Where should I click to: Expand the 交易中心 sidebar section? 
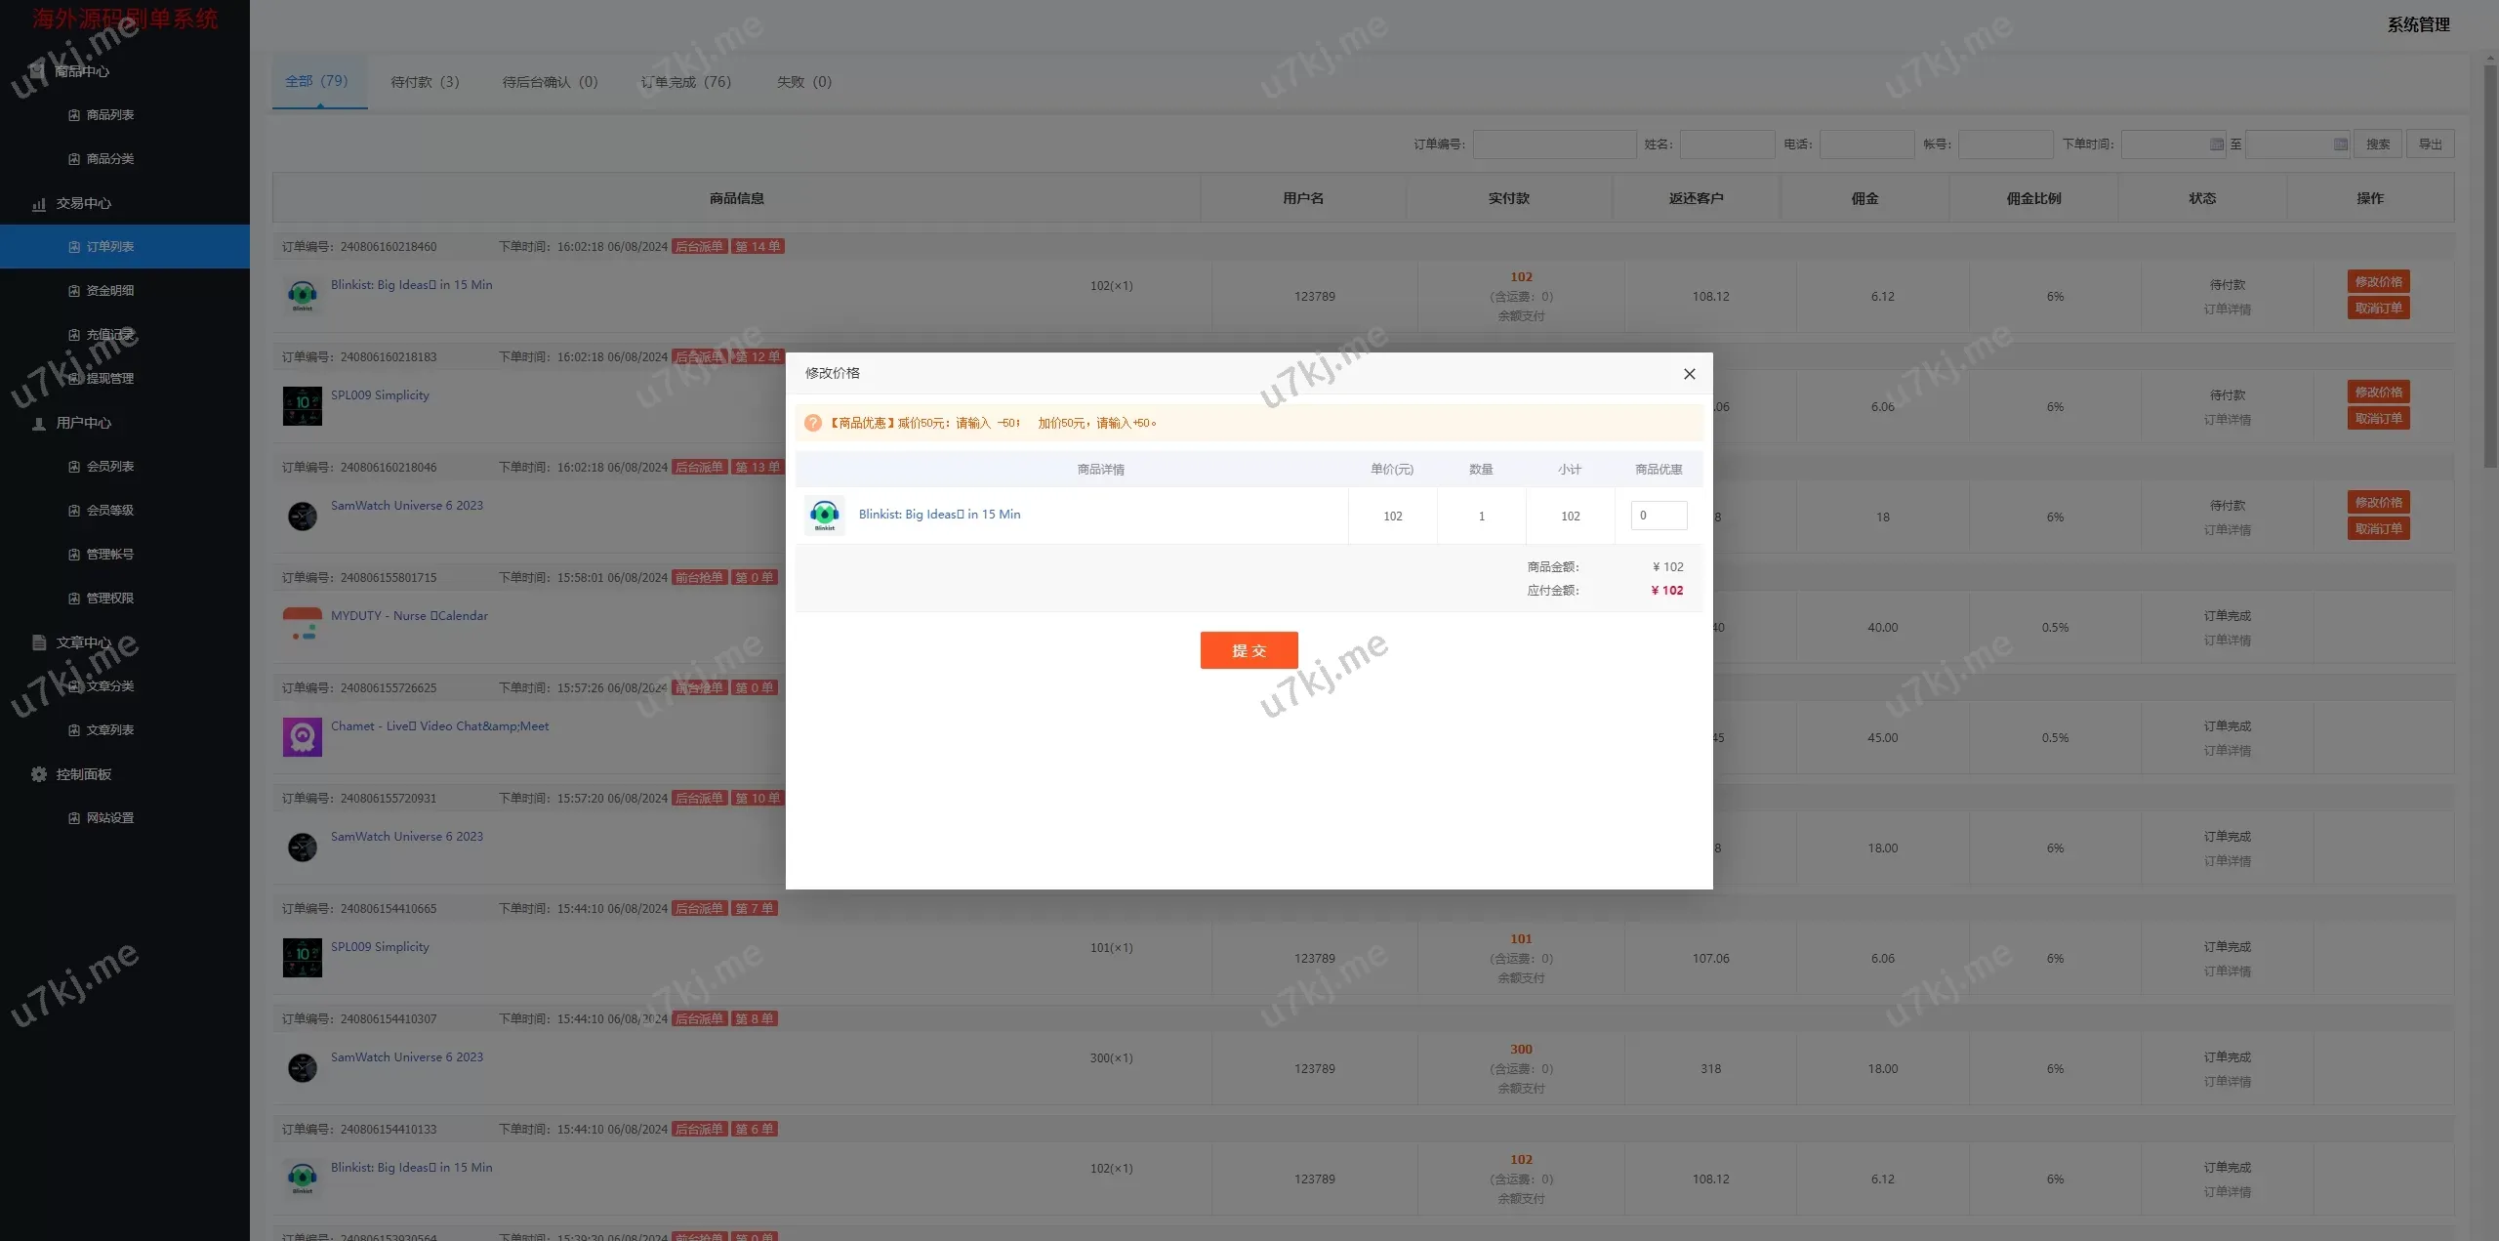(84, 203)
